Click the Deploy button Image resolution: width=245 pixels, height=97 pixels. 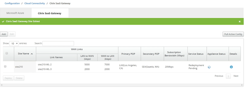pyautogui.click(x=8, y=78)
